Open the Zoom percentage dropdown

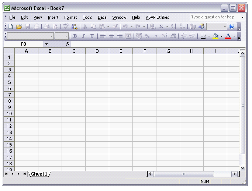(225, 26)
